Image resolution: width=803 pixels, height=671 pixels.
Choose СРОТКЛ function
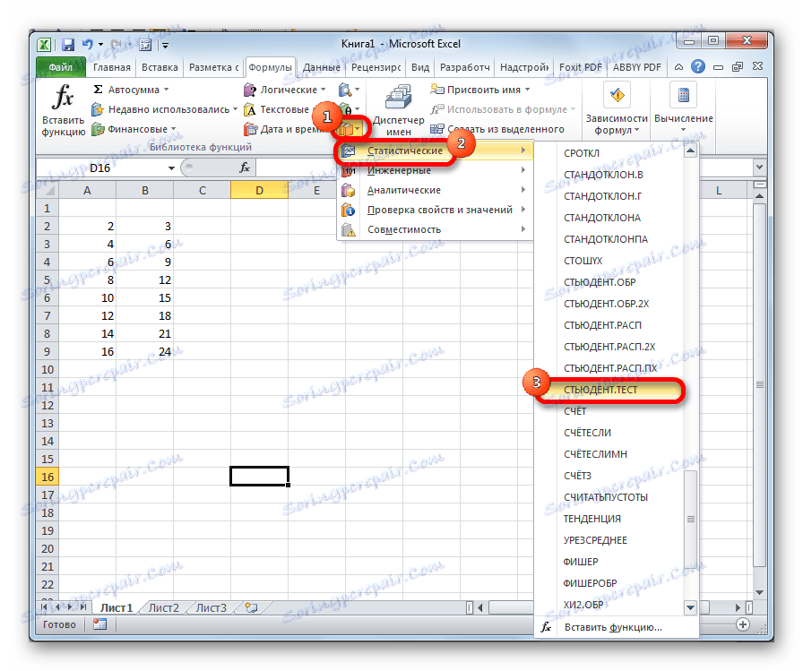pyautogui.click(x=609, y=153)
